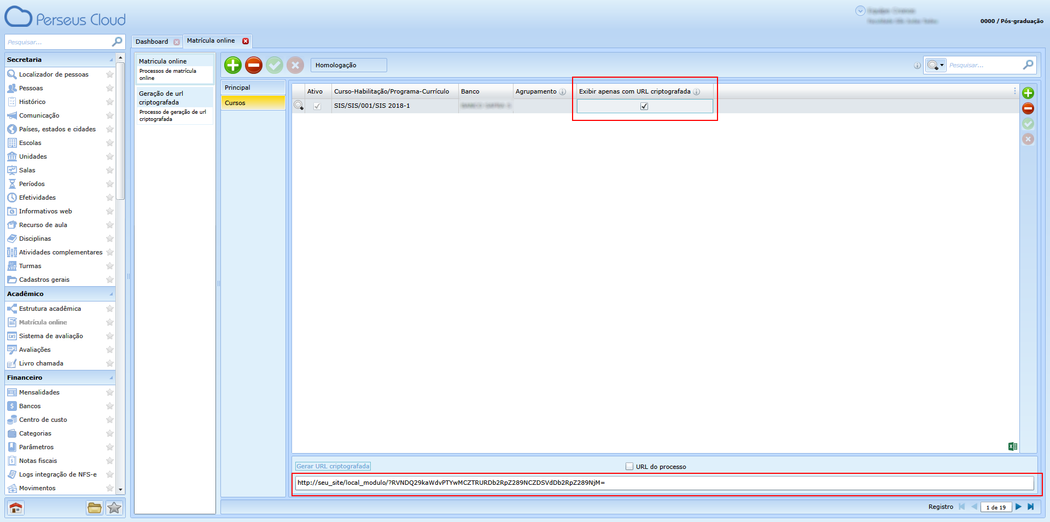Go to next record arrow
The width and height of the screenshot is (1050, 522).
click(x=1018, y=507)
